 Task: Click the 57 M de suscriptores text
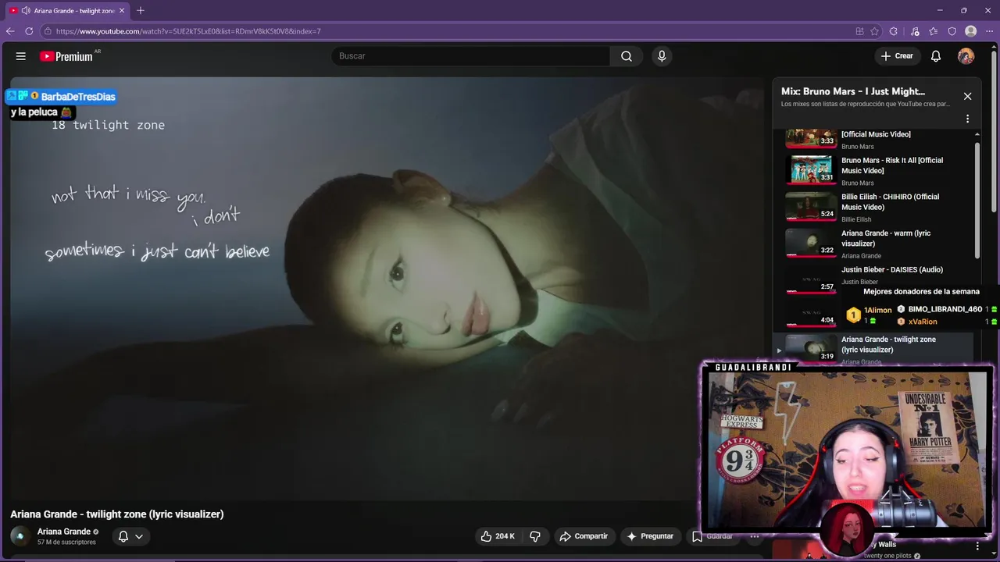[66, 542]
